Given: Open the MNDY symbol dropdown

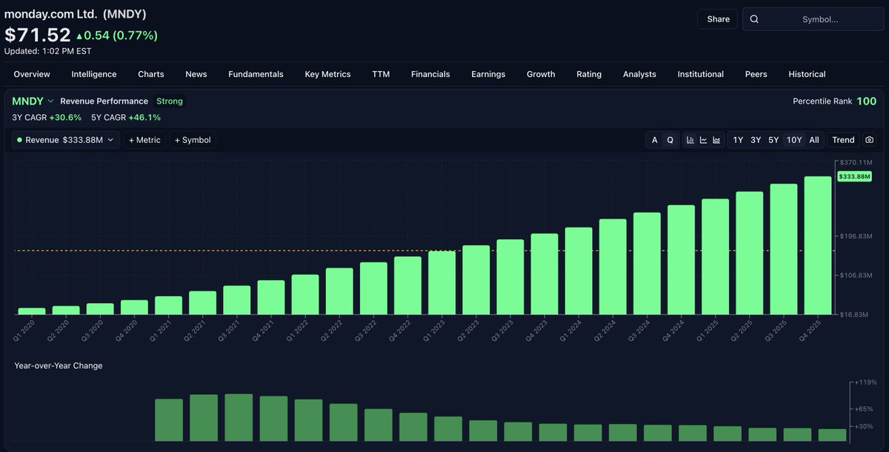Looking at the screenshot, I should click(33, 101).
